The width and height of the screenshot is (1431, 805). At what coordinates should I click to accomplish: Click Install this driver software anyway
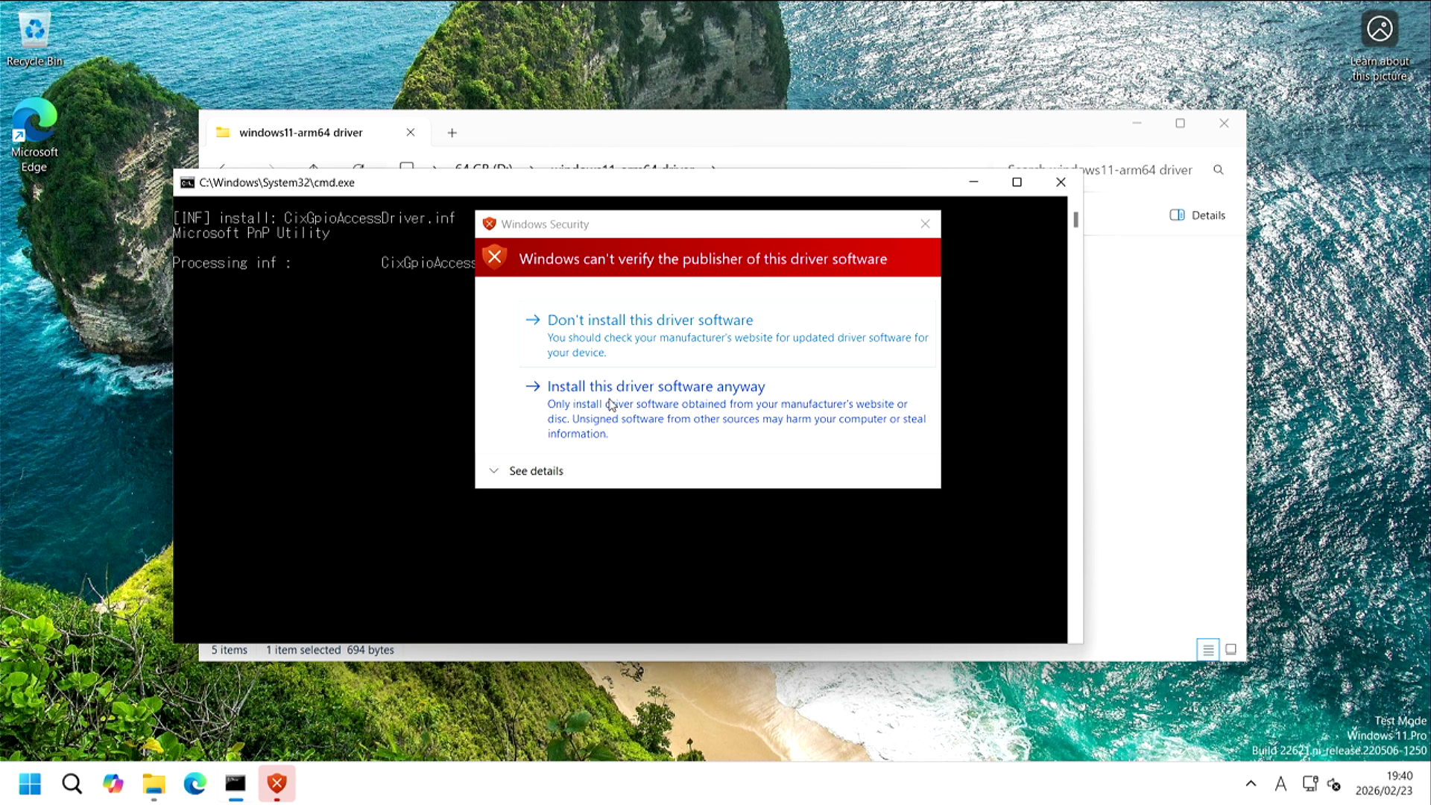coord(655,386)
